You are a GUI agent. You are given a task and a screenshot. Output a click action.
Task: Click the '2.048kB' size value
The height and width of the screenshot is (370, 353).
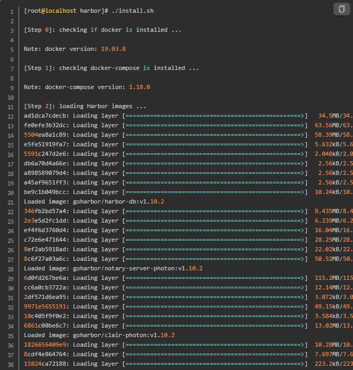pos(327,154)
